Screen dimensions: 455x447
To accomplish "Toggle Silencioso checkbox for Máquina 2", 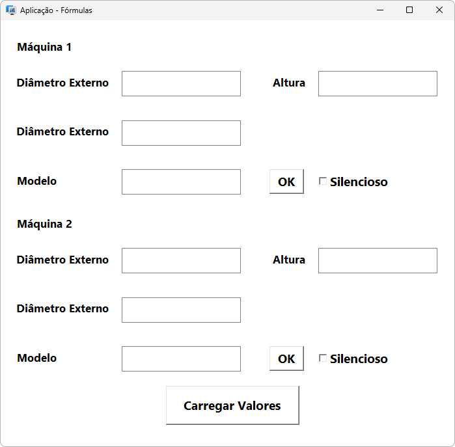I will coord(323,359).
